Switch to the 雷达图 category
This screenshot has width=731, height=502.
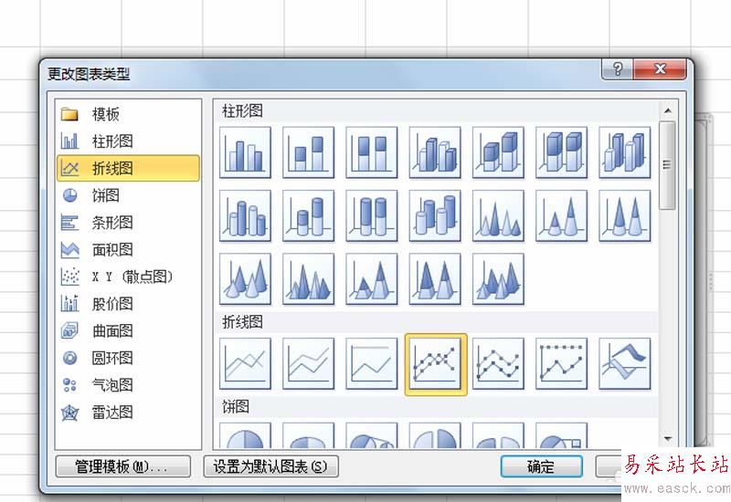(x=128, y=413)
